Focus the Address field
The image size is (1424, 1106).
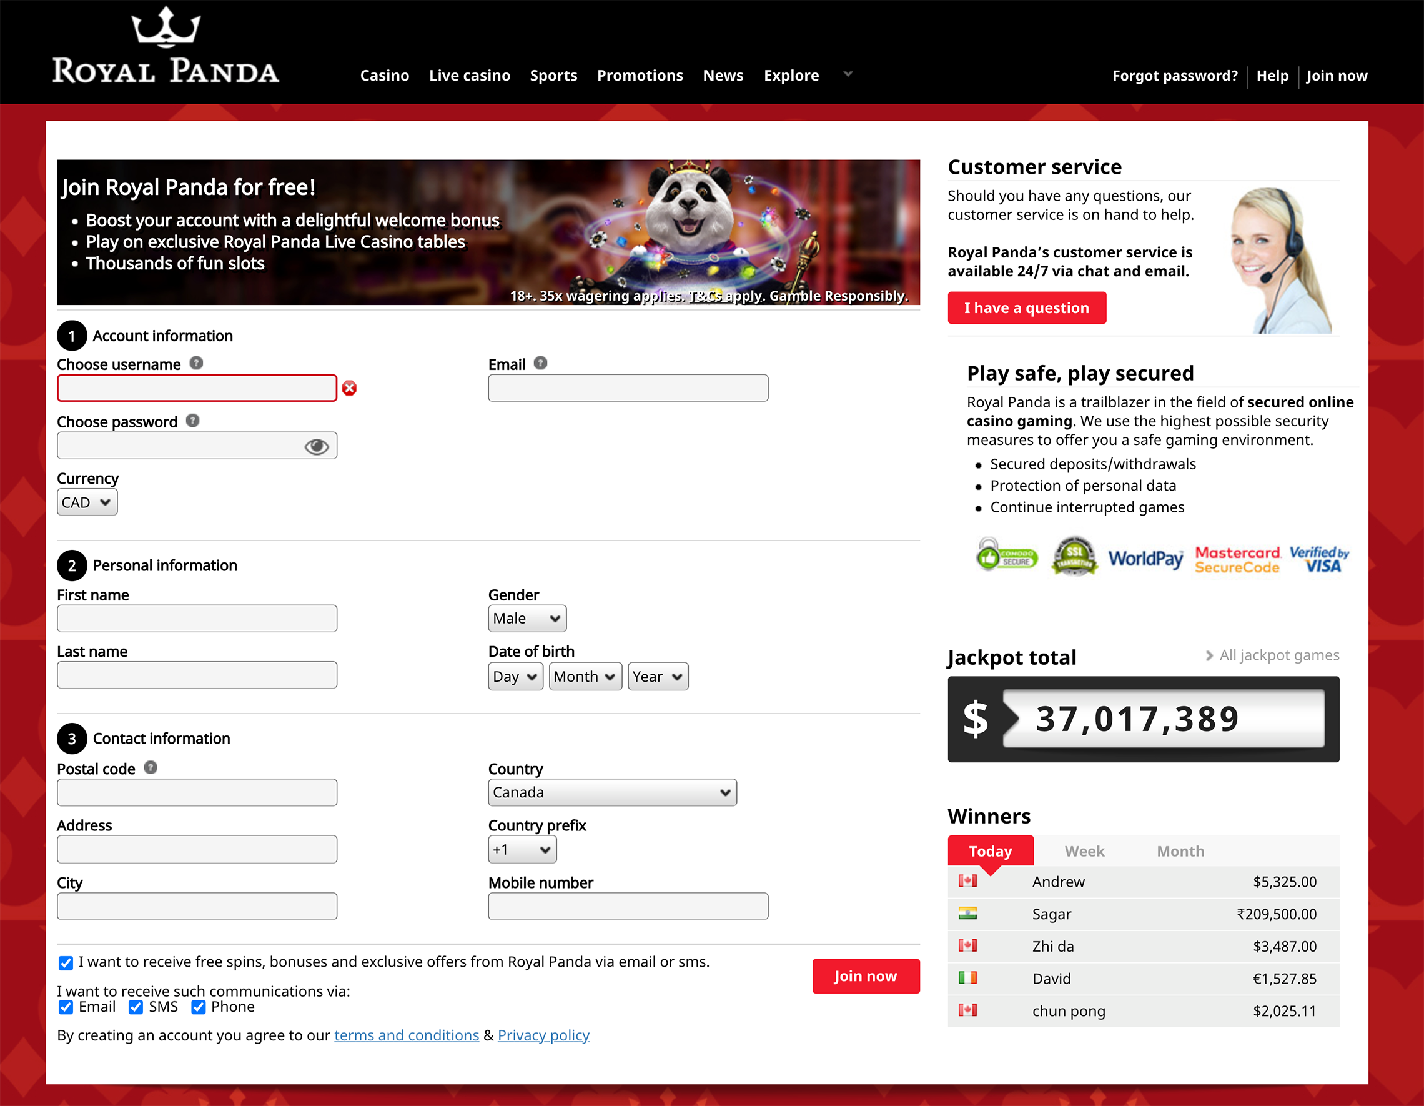click(x=197, y=850)
